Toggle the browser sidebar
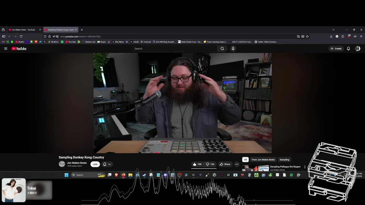The height and width of the screenshot is (205, 365). [x=4, y=36]
